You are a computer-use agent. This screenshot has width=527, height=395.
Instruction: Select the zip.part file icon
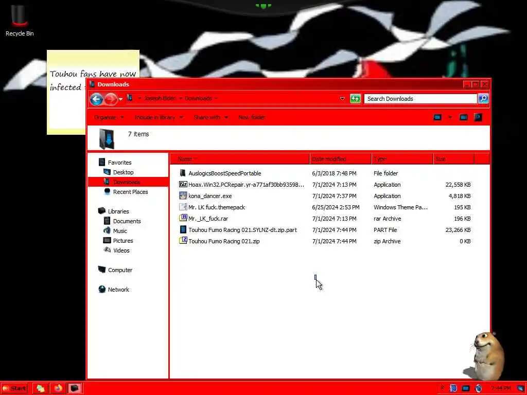pos(183,229)
